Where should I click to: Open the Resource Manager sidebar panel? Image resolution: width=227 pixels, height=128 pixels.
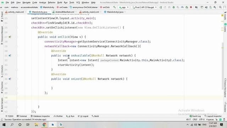pos(2,35)
